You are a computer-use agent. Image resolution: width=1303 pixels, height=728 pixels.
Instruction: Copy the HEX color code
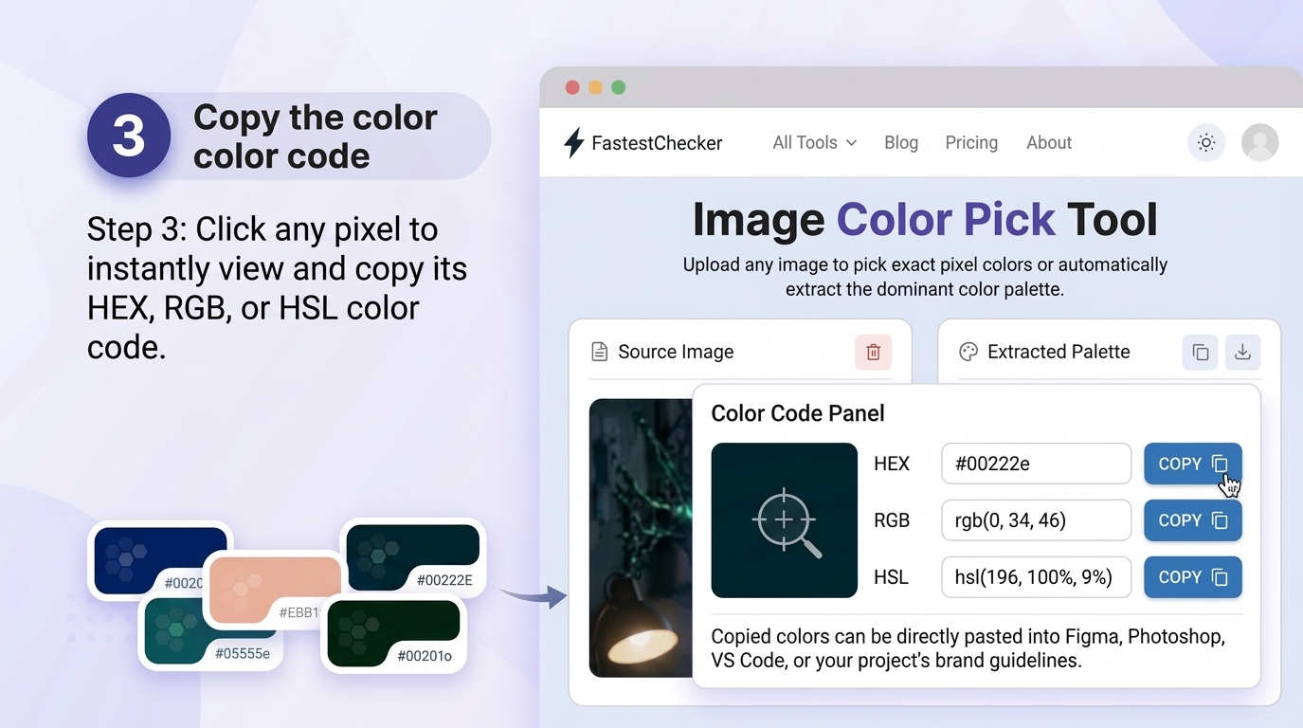(1192, 464)
